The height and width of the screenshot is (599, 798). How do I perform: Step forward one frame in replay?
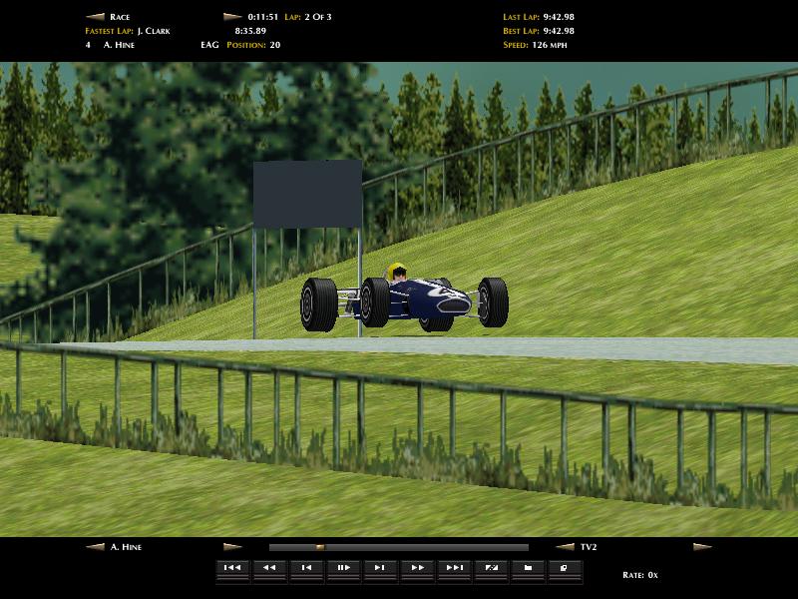coord(379,568)
